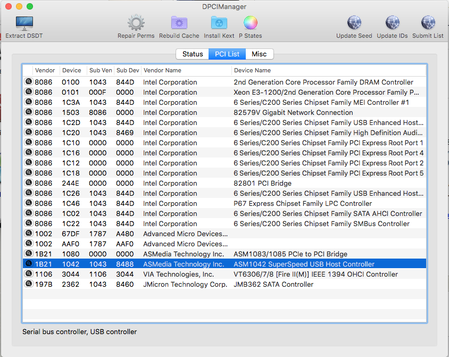Switch to the Status tab
449x357 pixels.
[193, 54]
